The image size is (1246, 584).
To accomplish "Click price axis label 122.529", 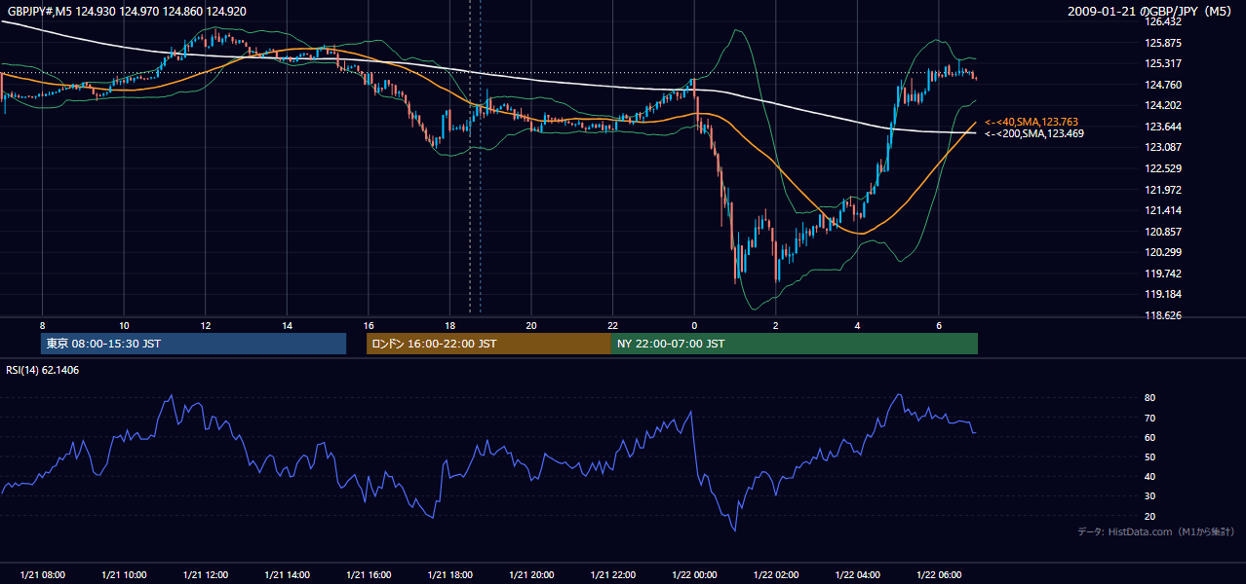I will click(x=1163, y=168).
